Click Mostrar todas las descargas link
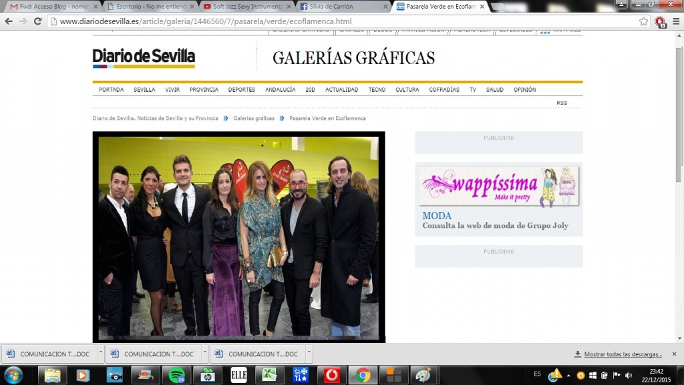The height and width of the screenshot is (385, 684). point(623,354)
